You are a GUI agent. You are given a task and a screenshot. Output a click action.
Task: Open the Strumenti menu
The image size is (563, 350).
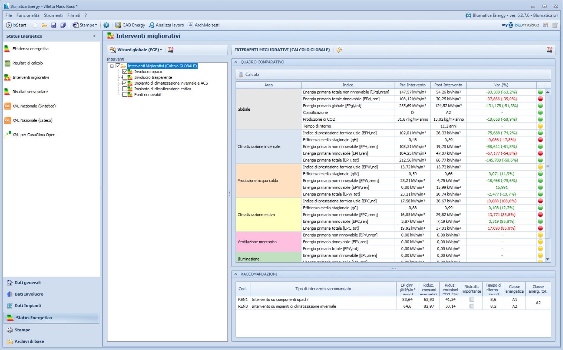pyautogui.click(x=53, y=15)
